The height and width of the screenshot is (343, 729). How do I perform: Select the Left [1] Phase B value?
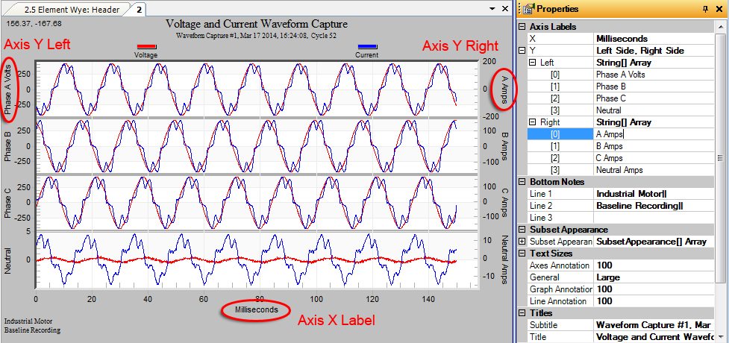(x=654, y=86)
